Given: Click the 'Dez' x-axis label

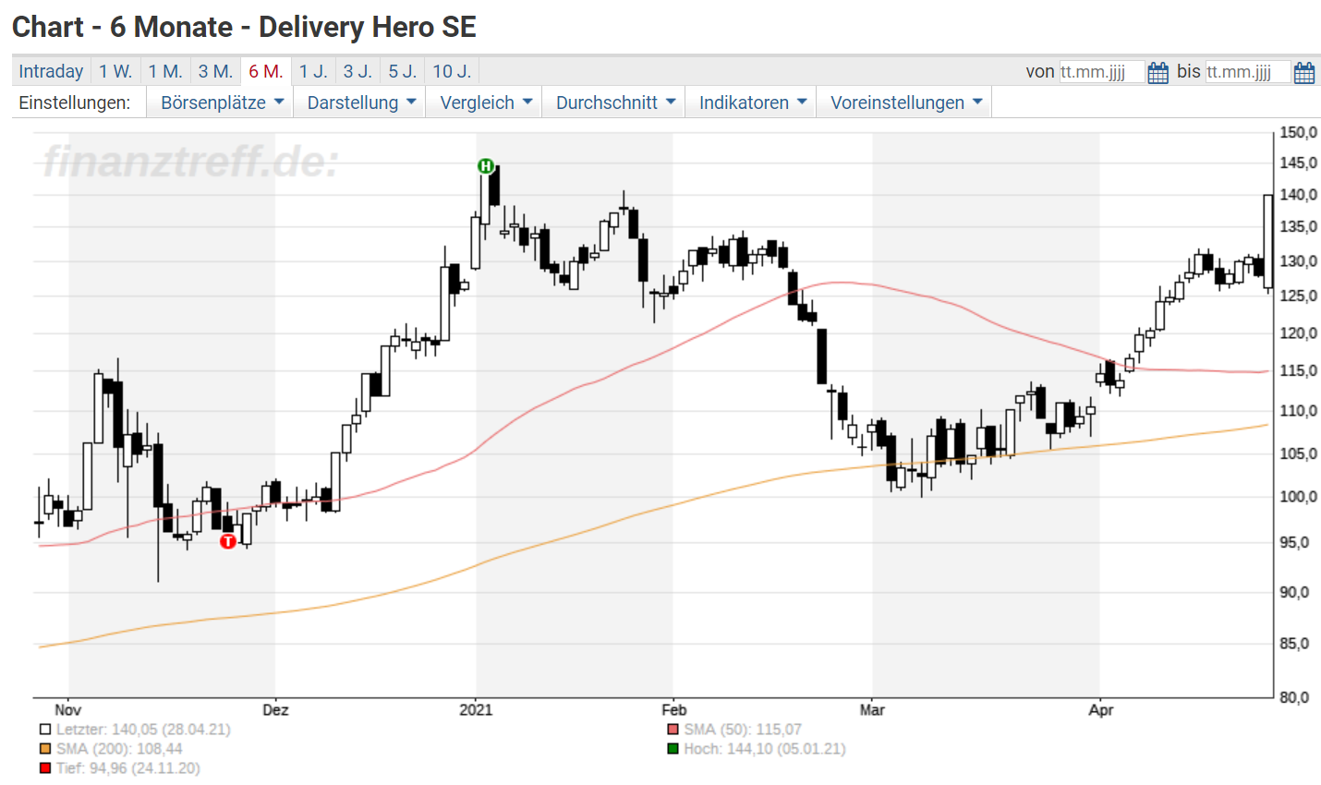Looking at the screenshot, I should pos(275,710).
